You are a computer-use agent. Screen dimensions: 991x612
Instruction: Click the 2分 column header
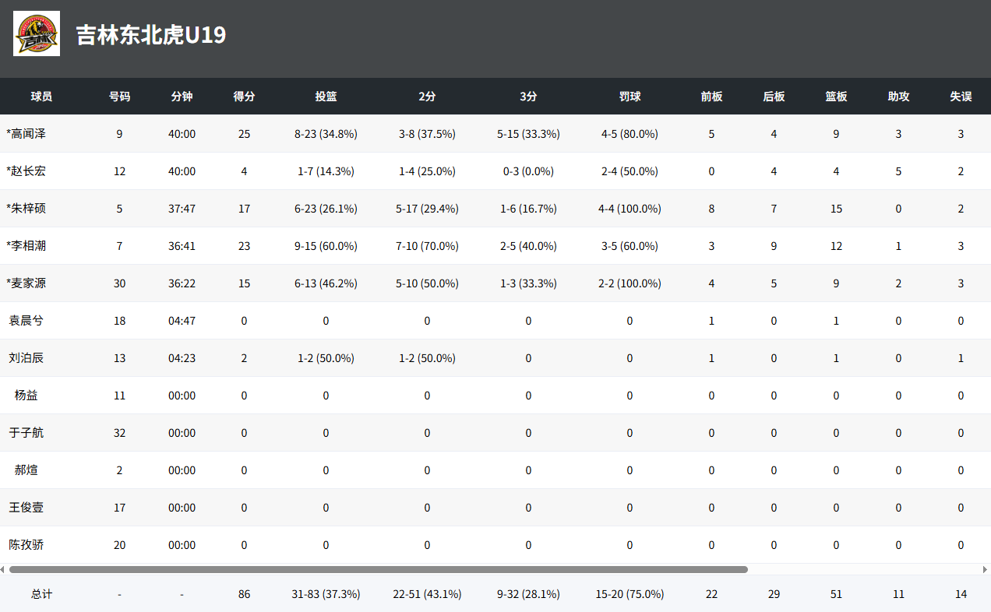point(427,97)
